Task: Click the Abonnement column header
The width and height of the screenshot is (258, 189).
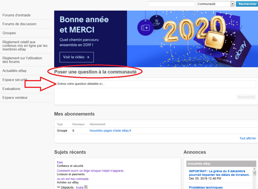Action: tap(97, 124)
